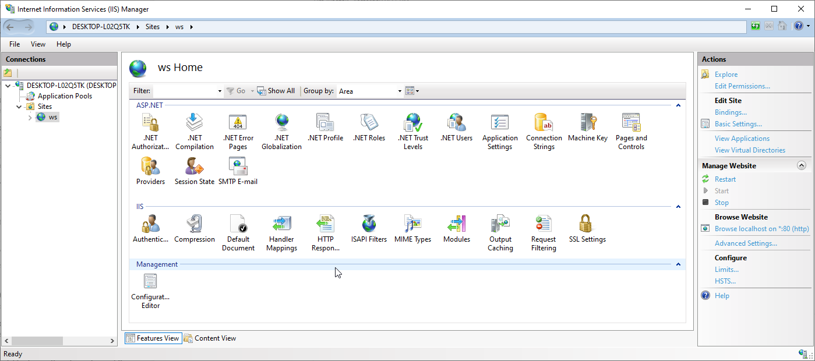This screenshot has width=815, height=361.
Task: Switch to Features View tab
Action: [x=153, y=338]
